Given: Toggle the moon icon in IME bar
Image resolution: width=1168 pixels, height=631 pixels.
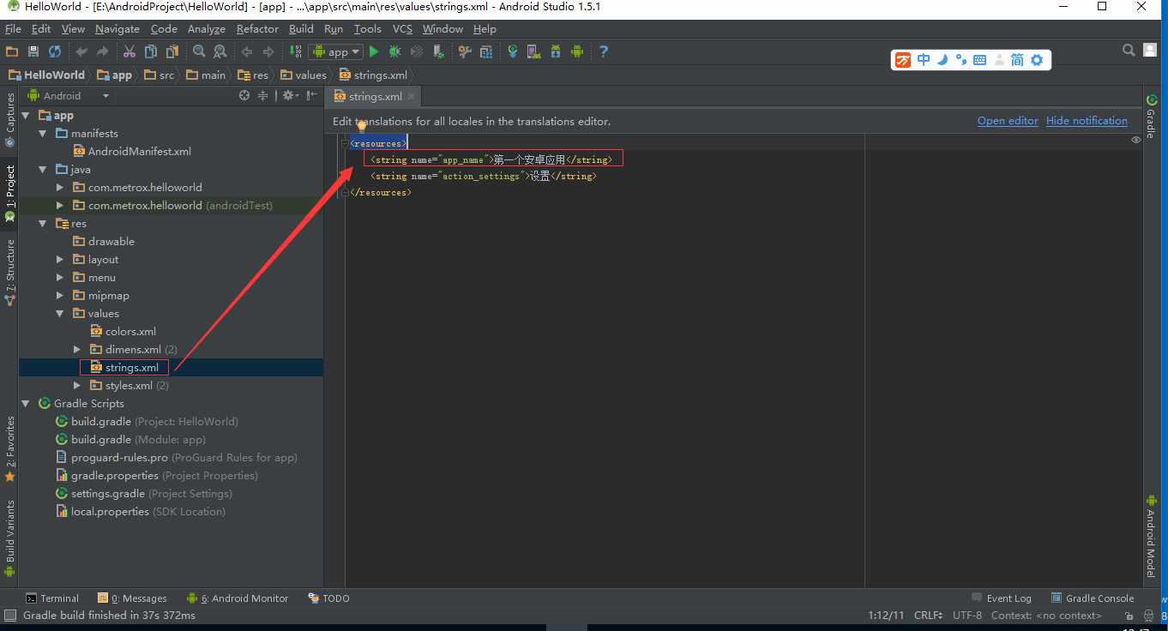Looking at the screenshot, I should (x=942, y=60).
